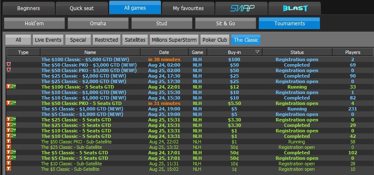This screenshot has width=374, height=175.
Task: Click orange T icon on $5 Classic 5 Seats Aug 25, 17:01 row
Action: pos(8,158)
